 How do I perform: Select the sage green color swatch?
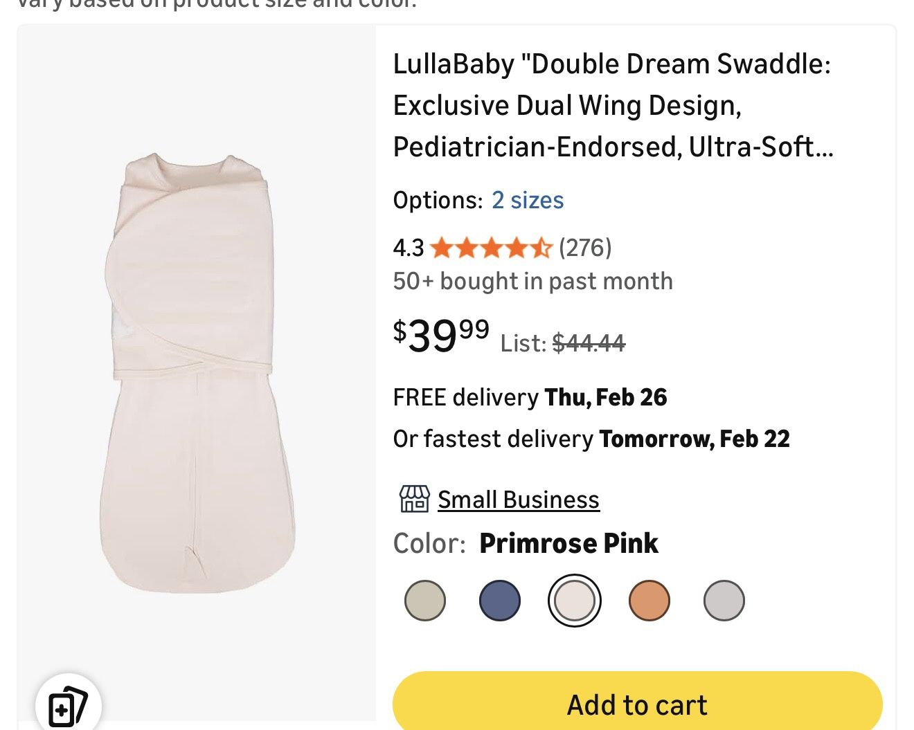point(424,600)
